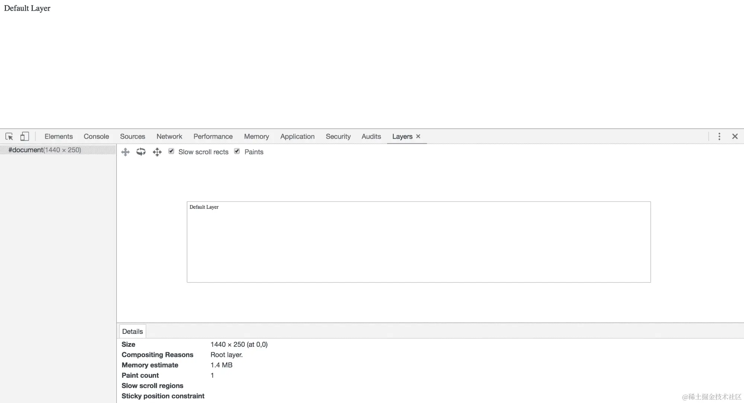Switch to the Elements tab
744x403 pixels.
[58, 136]
